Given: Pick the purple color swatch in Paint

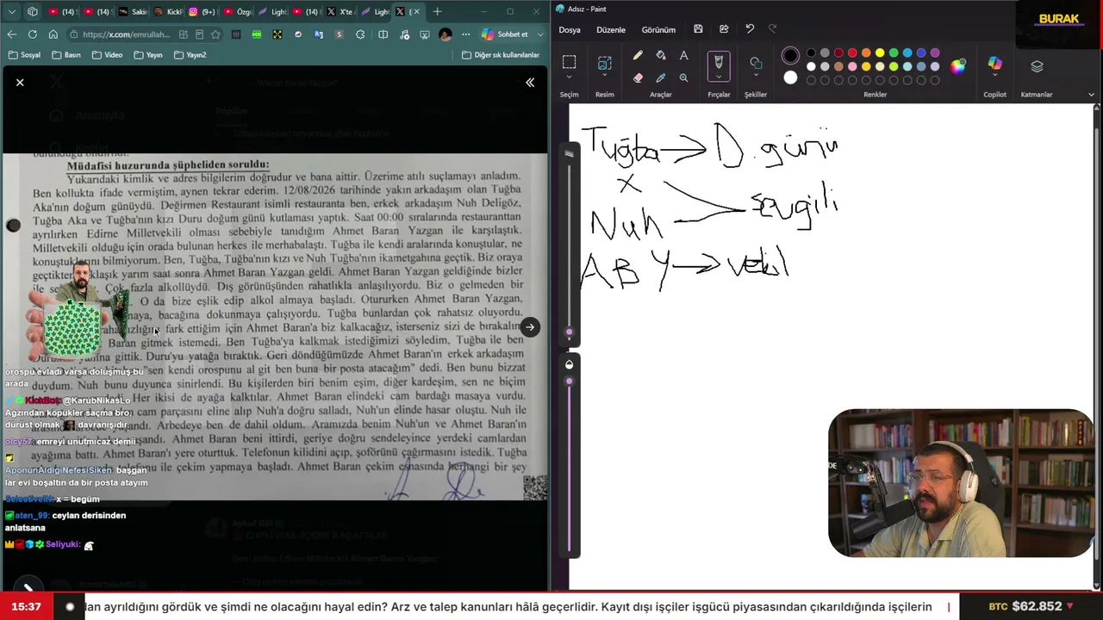Looking at the screenshot, I should tap(935, 53).
